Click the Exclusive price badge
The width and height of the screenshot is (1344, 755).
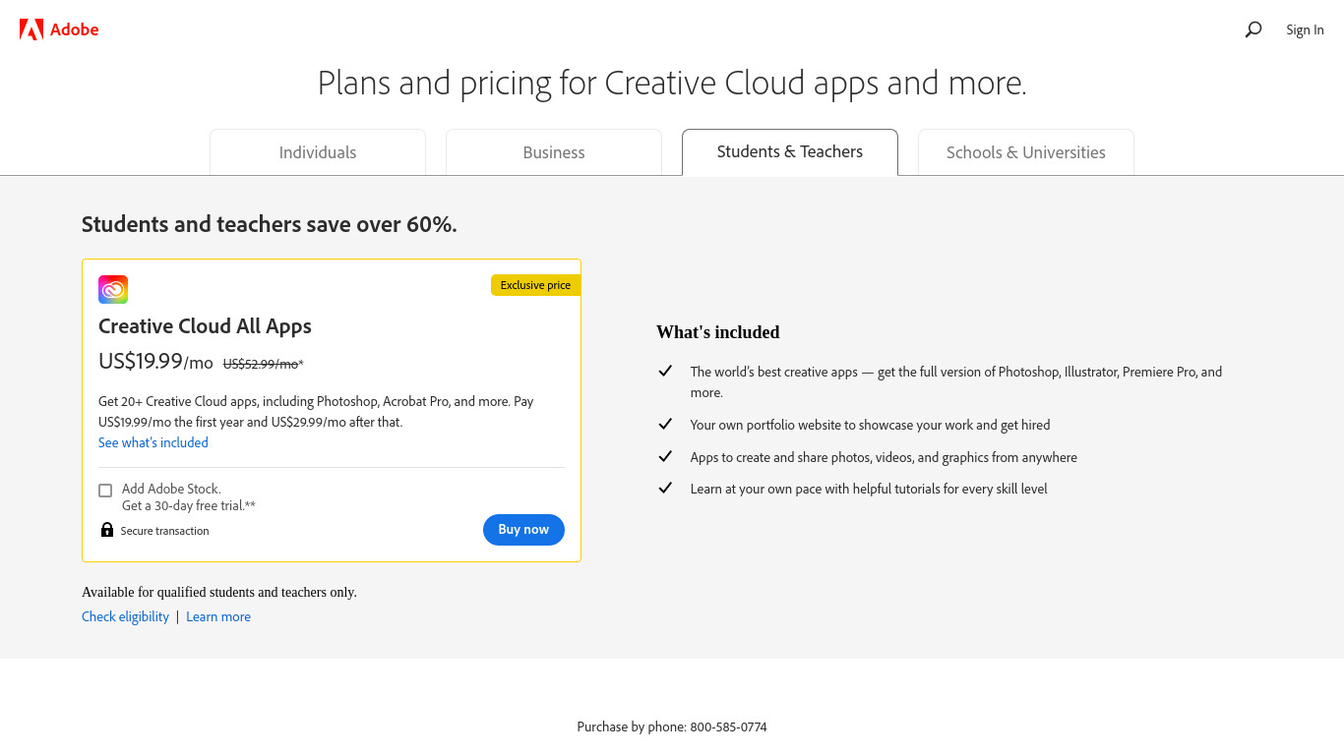pos(535,285)
